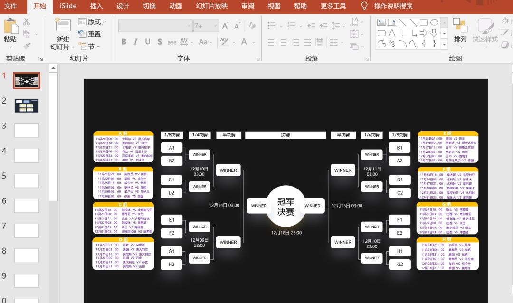
Task: Click the bulleted list icon
Action: tap(273, 26)
